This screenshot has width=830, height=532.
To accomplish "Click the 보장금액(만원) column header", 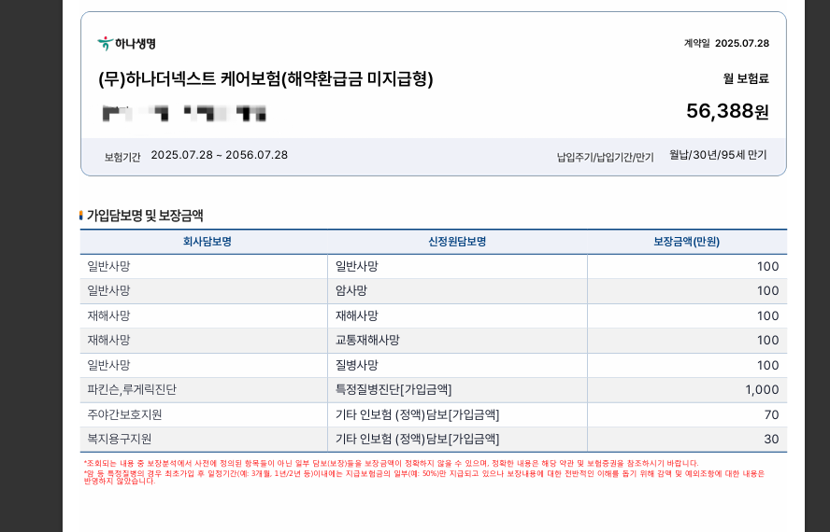I will pos(686,242).
